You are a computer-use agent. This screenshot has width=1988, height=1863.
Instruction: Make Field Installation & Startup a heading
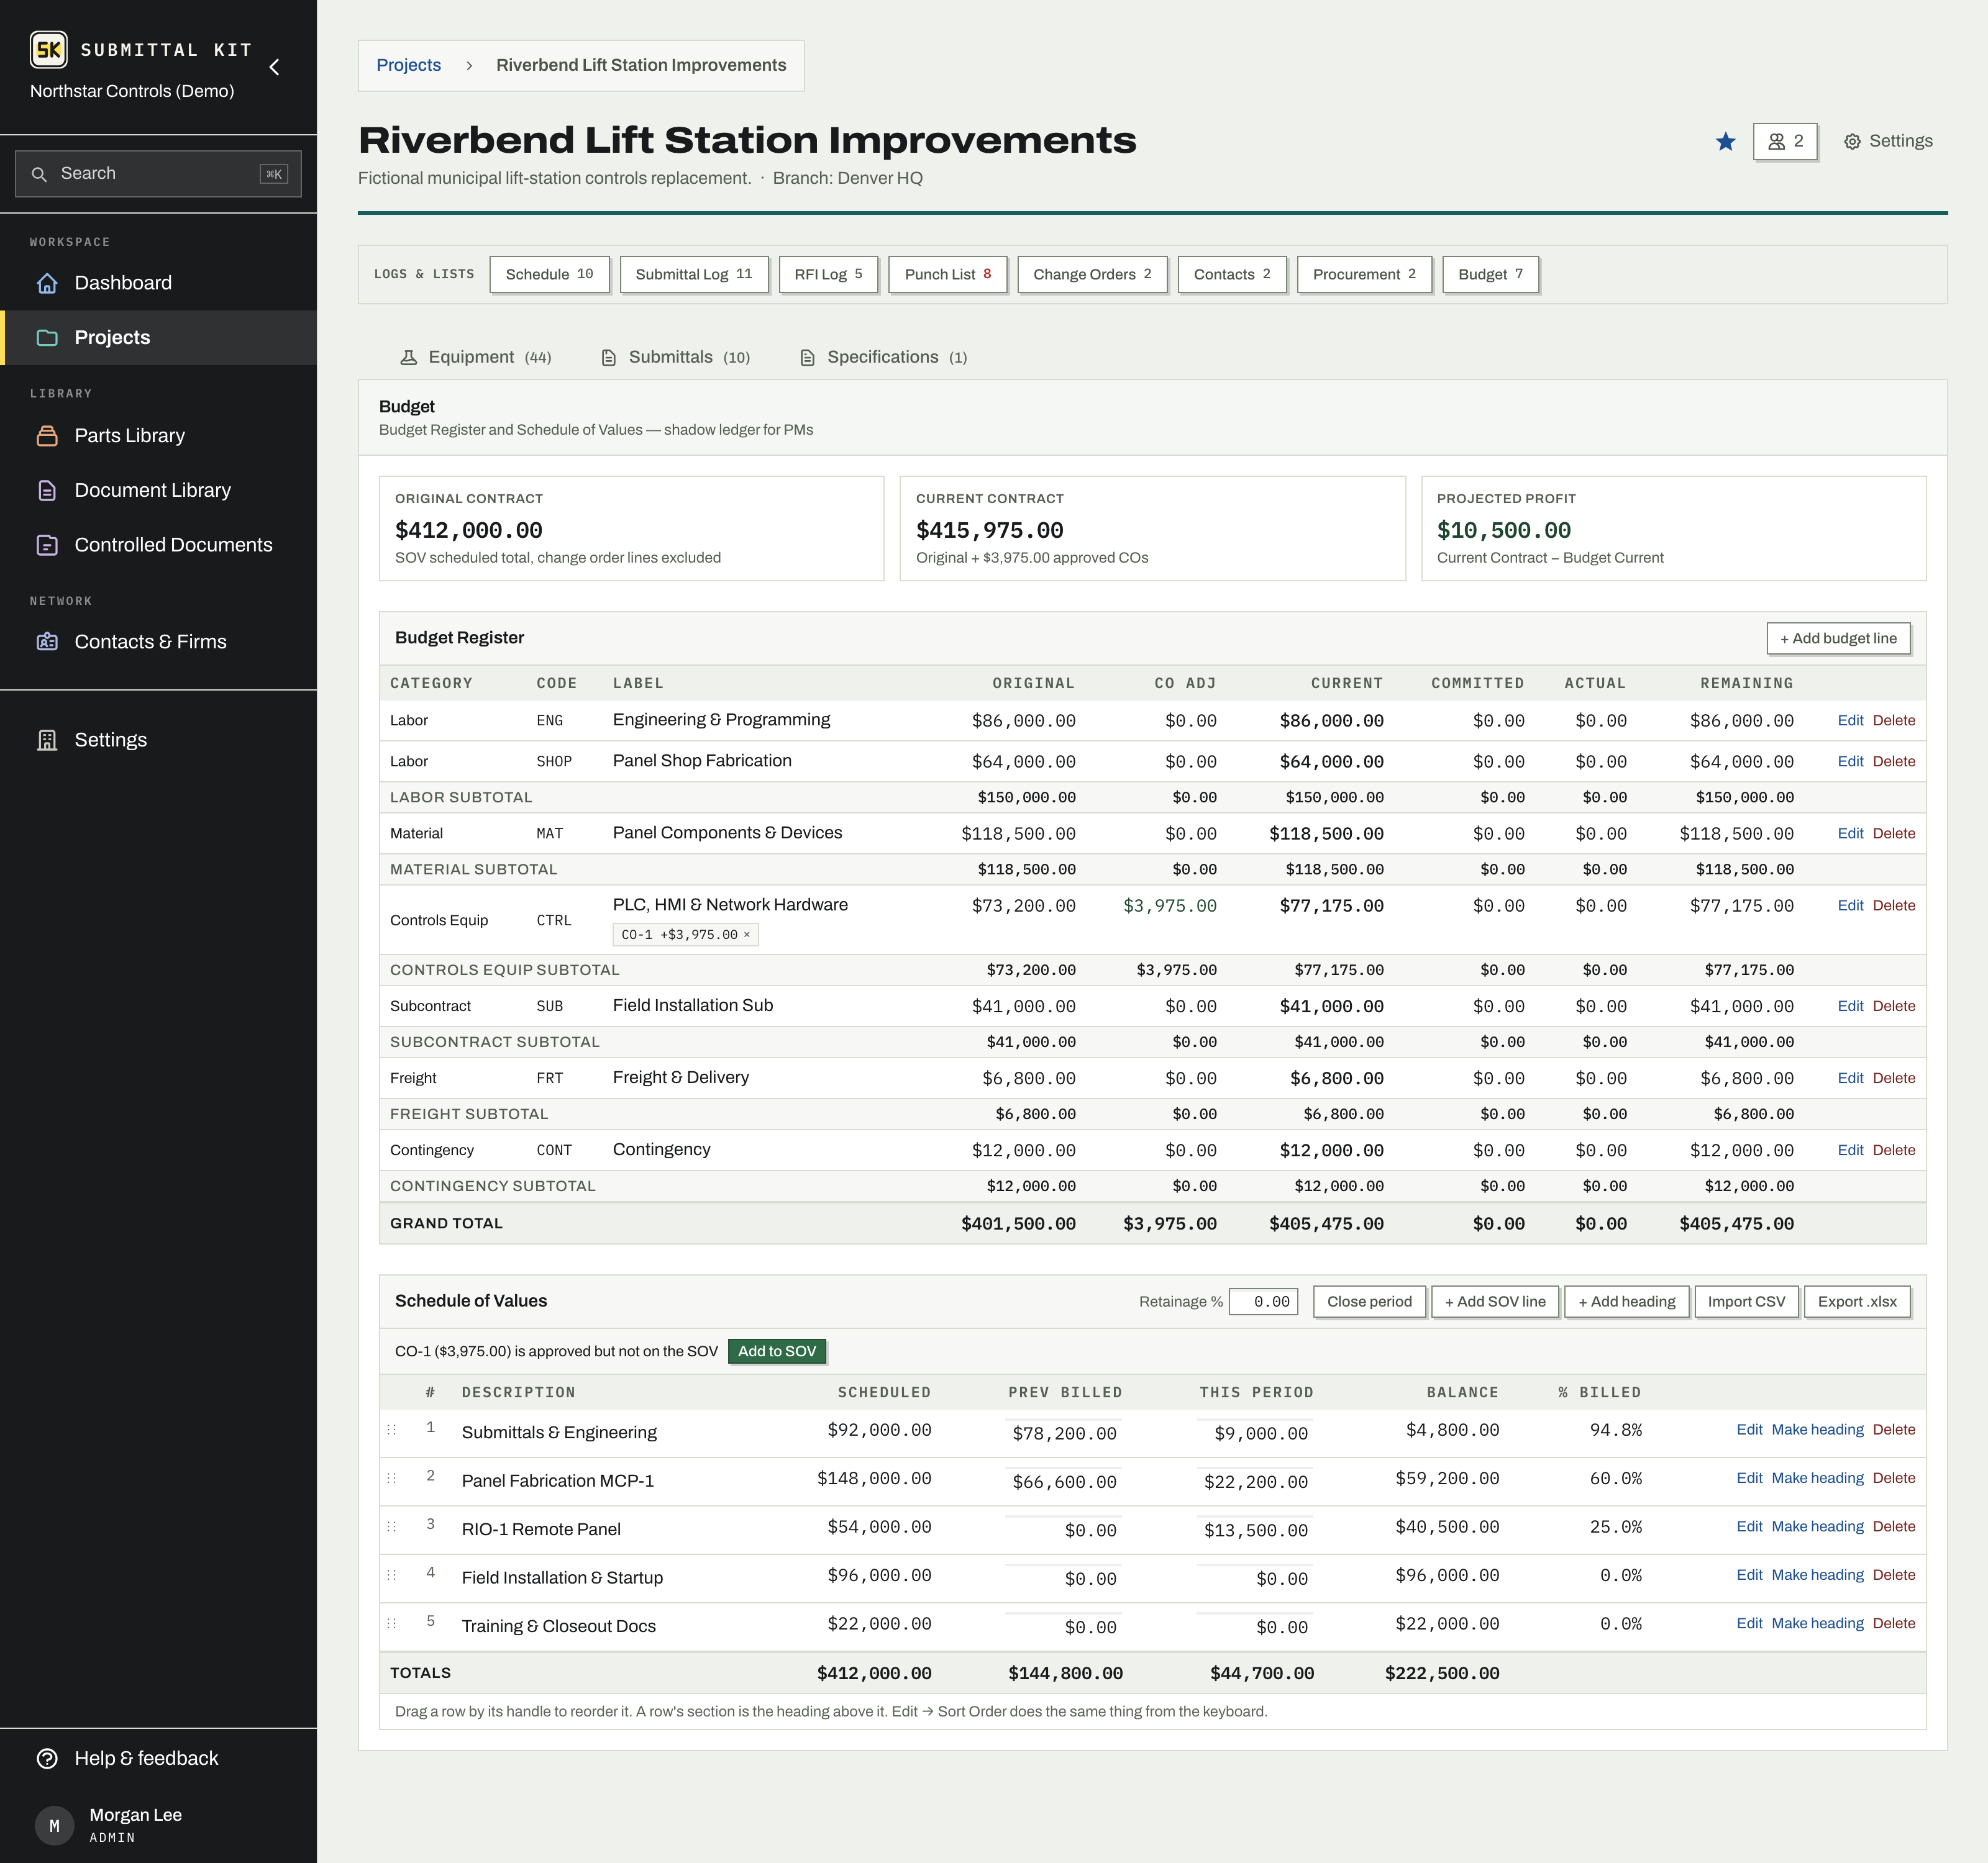1817,1575
